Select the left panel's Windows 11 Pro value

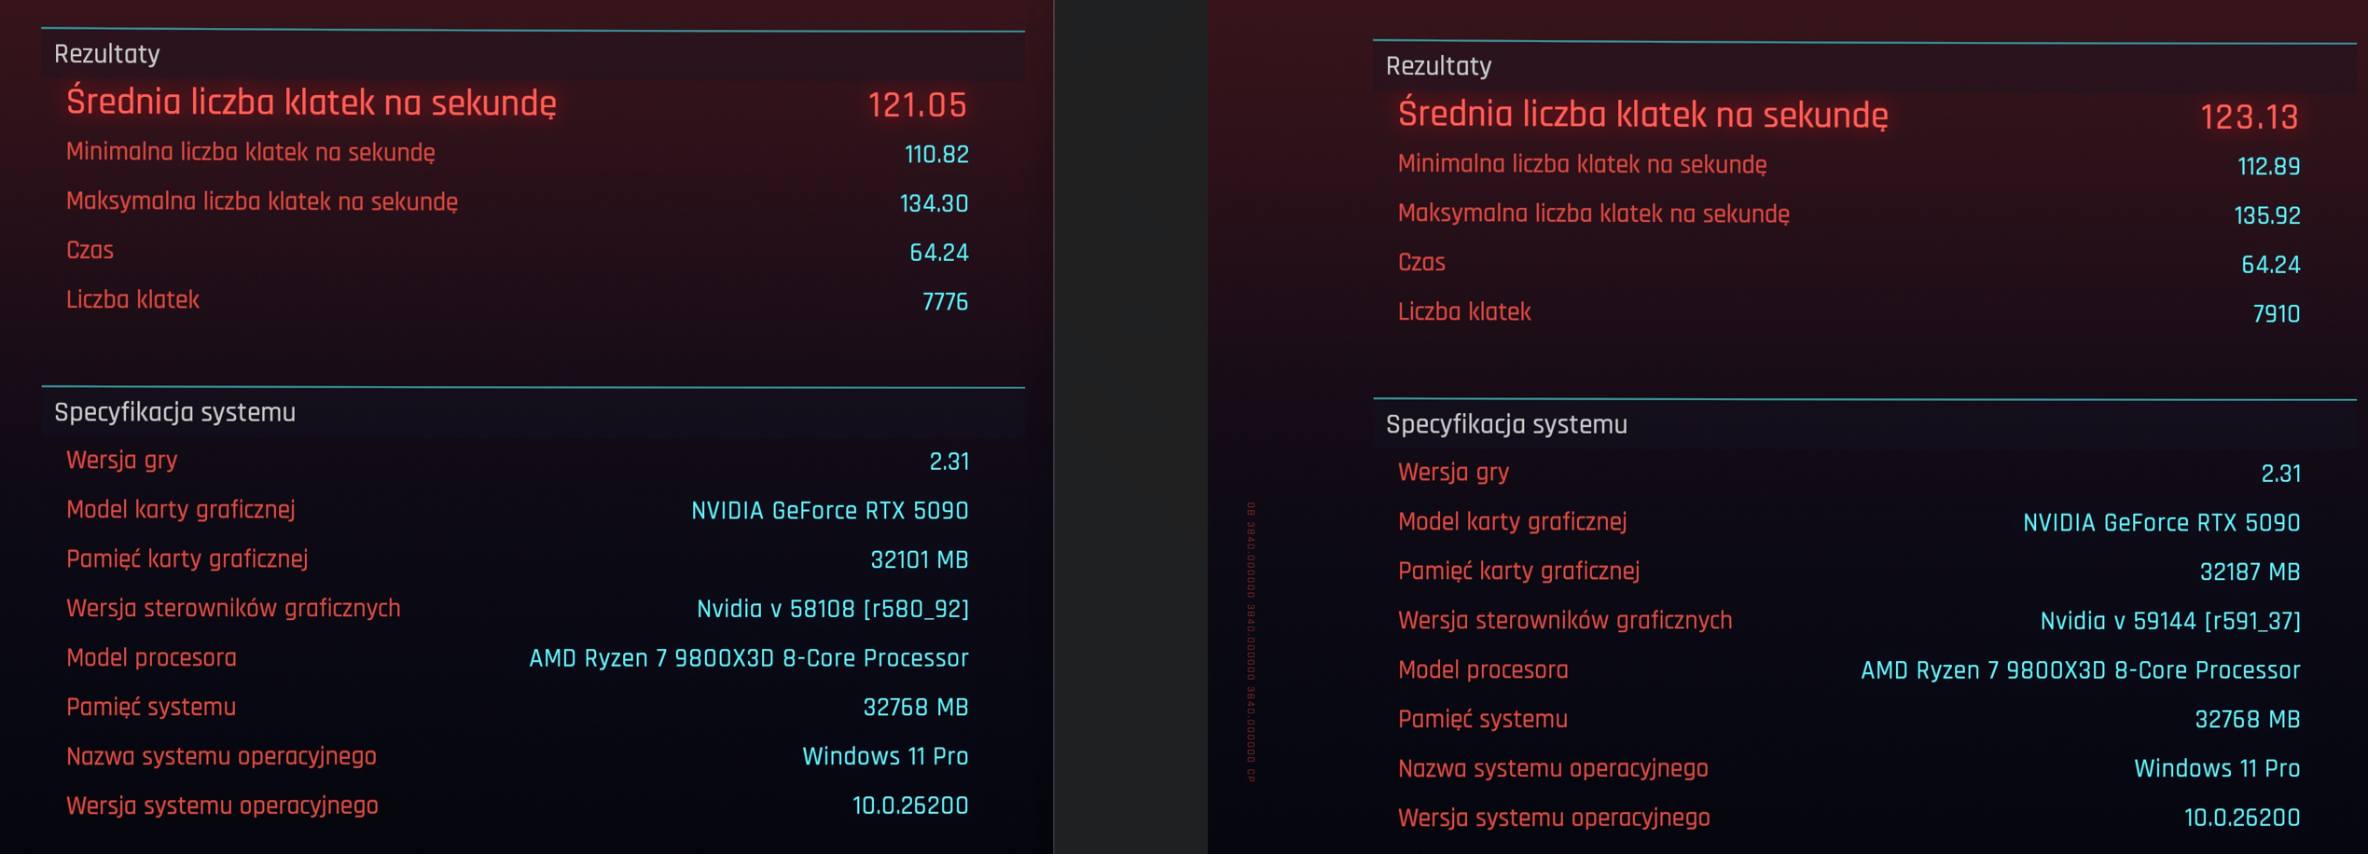click(x=884, y=756)
